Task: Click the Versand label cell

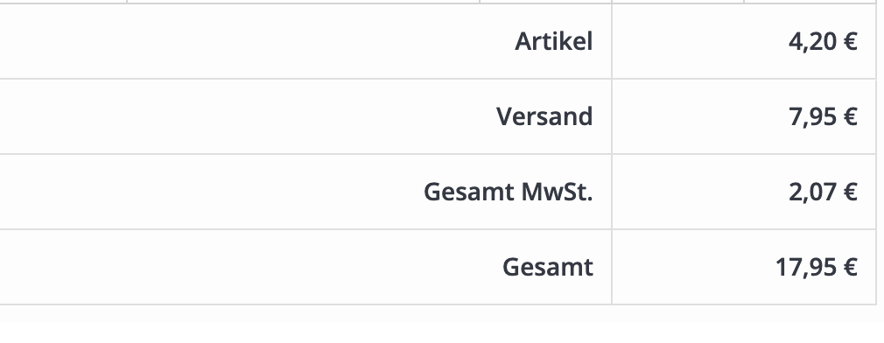Action: pos(305,116)
